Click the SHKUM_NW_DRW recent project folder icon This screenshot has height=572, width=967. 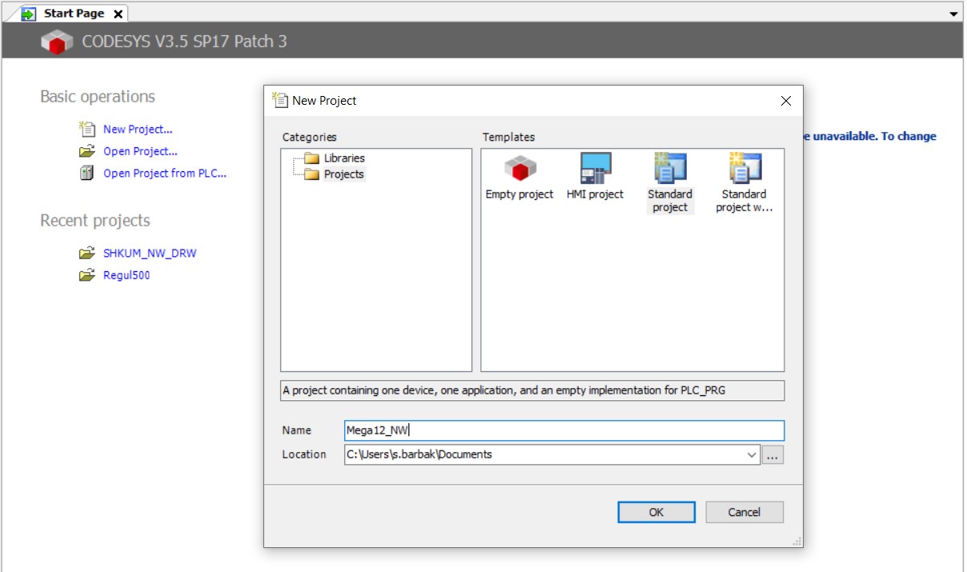click(x=87, y=253)
